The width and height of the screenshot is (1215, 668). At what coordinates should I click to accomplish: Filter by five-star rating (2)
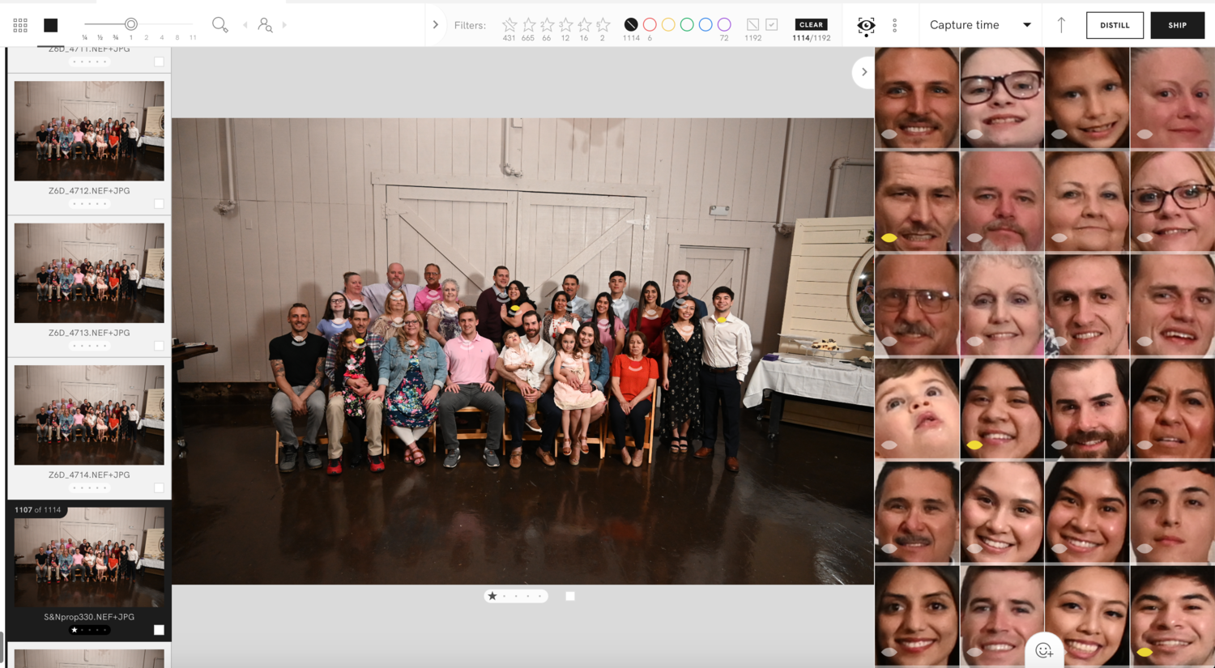(603, 25)
